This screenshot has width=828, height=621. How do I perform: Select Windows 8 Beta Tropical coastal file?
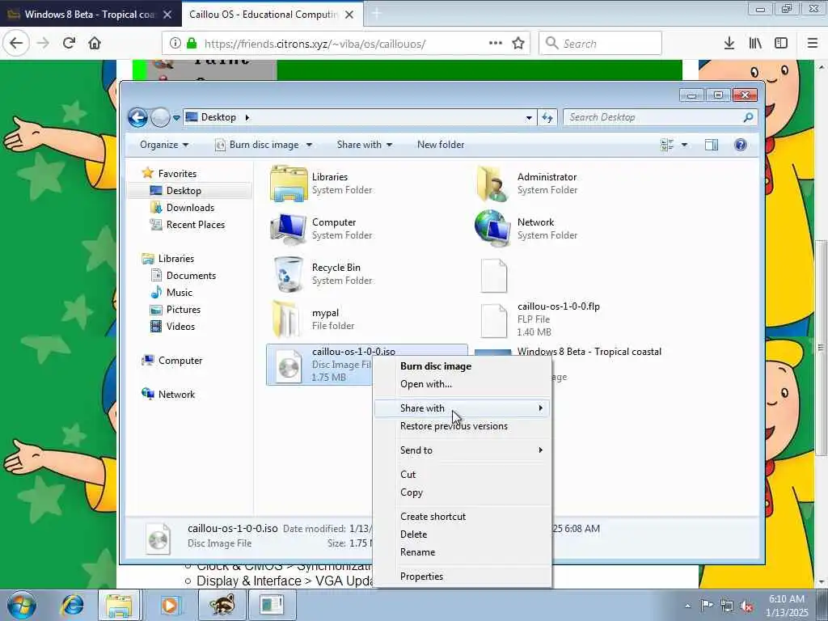[x=589, y=352]
